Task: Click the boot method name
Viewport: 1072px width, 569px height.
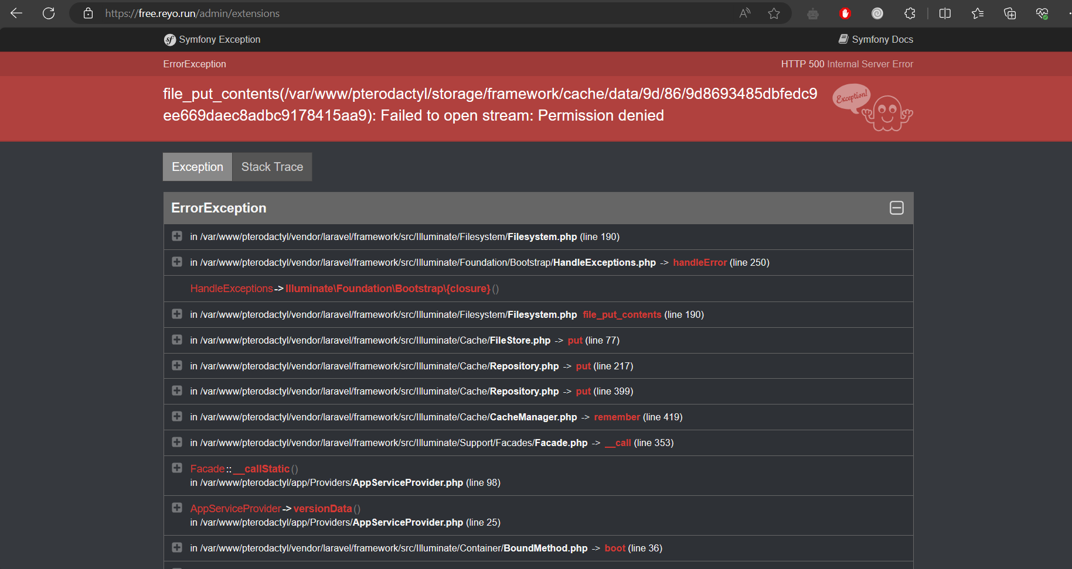Action: tap(615, 548)
